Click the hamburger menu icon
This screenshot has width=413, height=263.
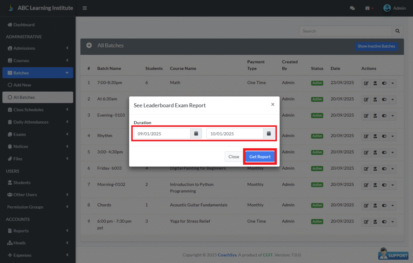pyautogui.click(x=85, y=8)
